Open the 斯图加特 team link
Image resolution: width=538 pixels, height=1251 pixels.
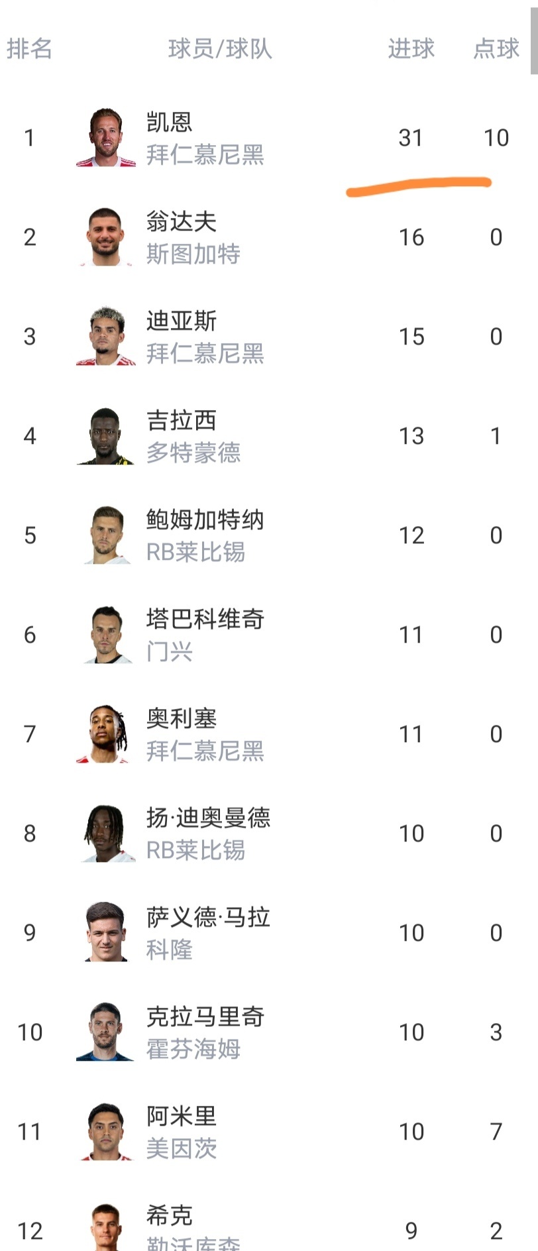pyautogui.click(x=193, y=254)
